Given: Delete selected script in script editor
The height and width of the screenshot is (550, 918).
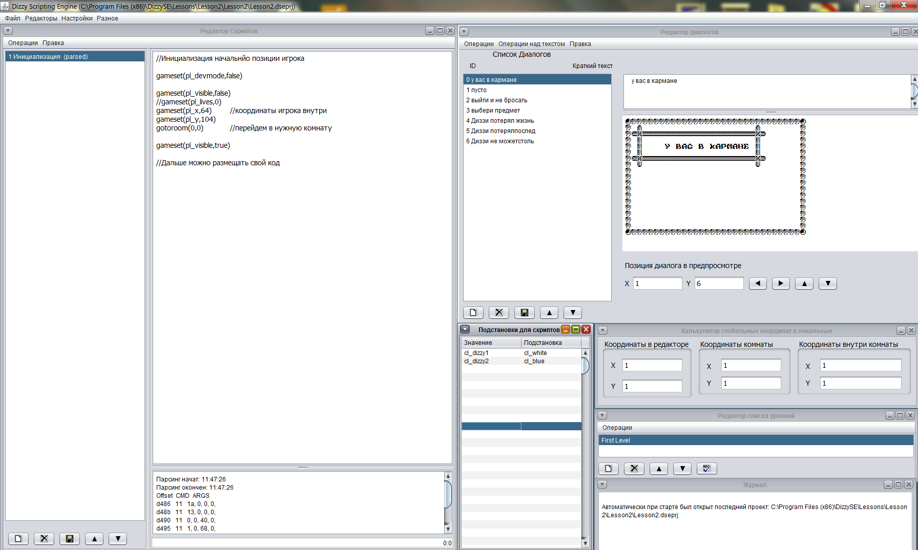Looking at the screenshot, I should tap(44, 539).
